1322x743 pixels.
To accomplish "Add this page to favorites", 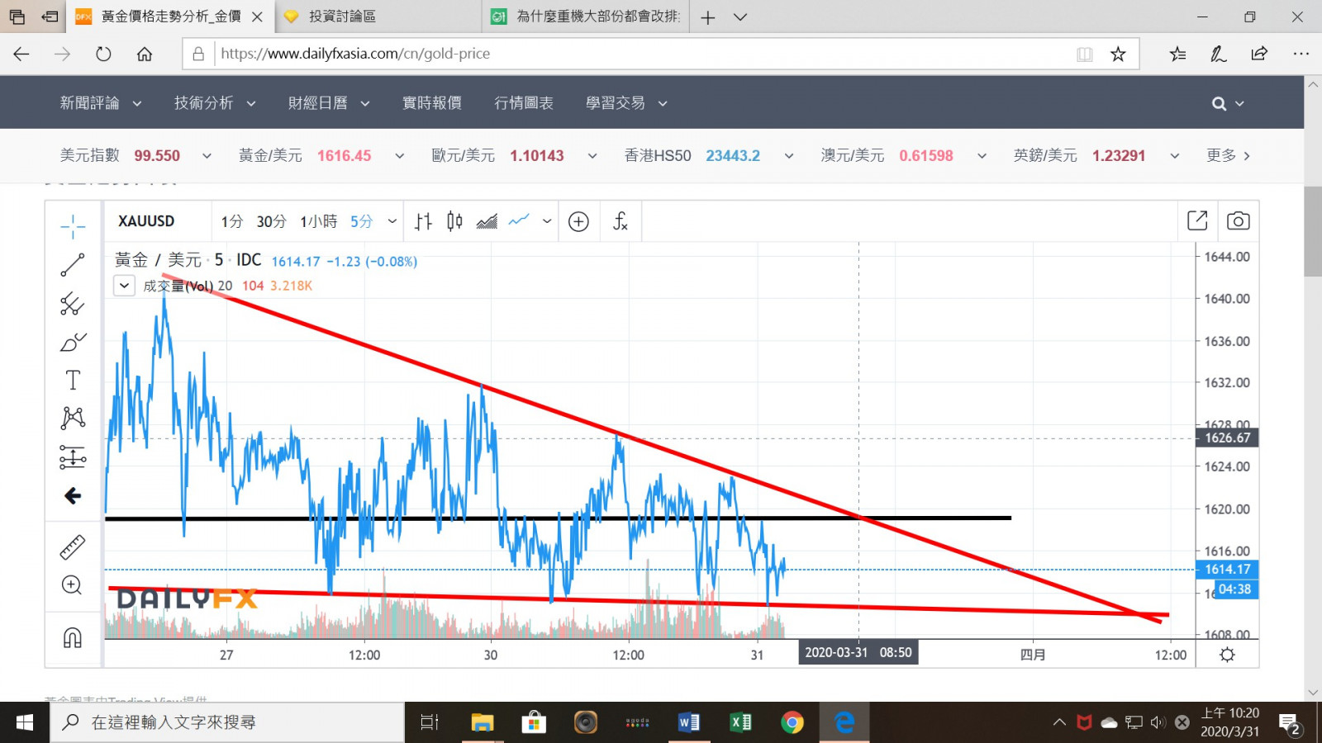I will 1118,54.
